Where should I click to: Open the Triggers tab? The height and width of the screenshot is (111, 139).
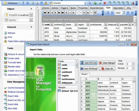(x=64, y=8)
